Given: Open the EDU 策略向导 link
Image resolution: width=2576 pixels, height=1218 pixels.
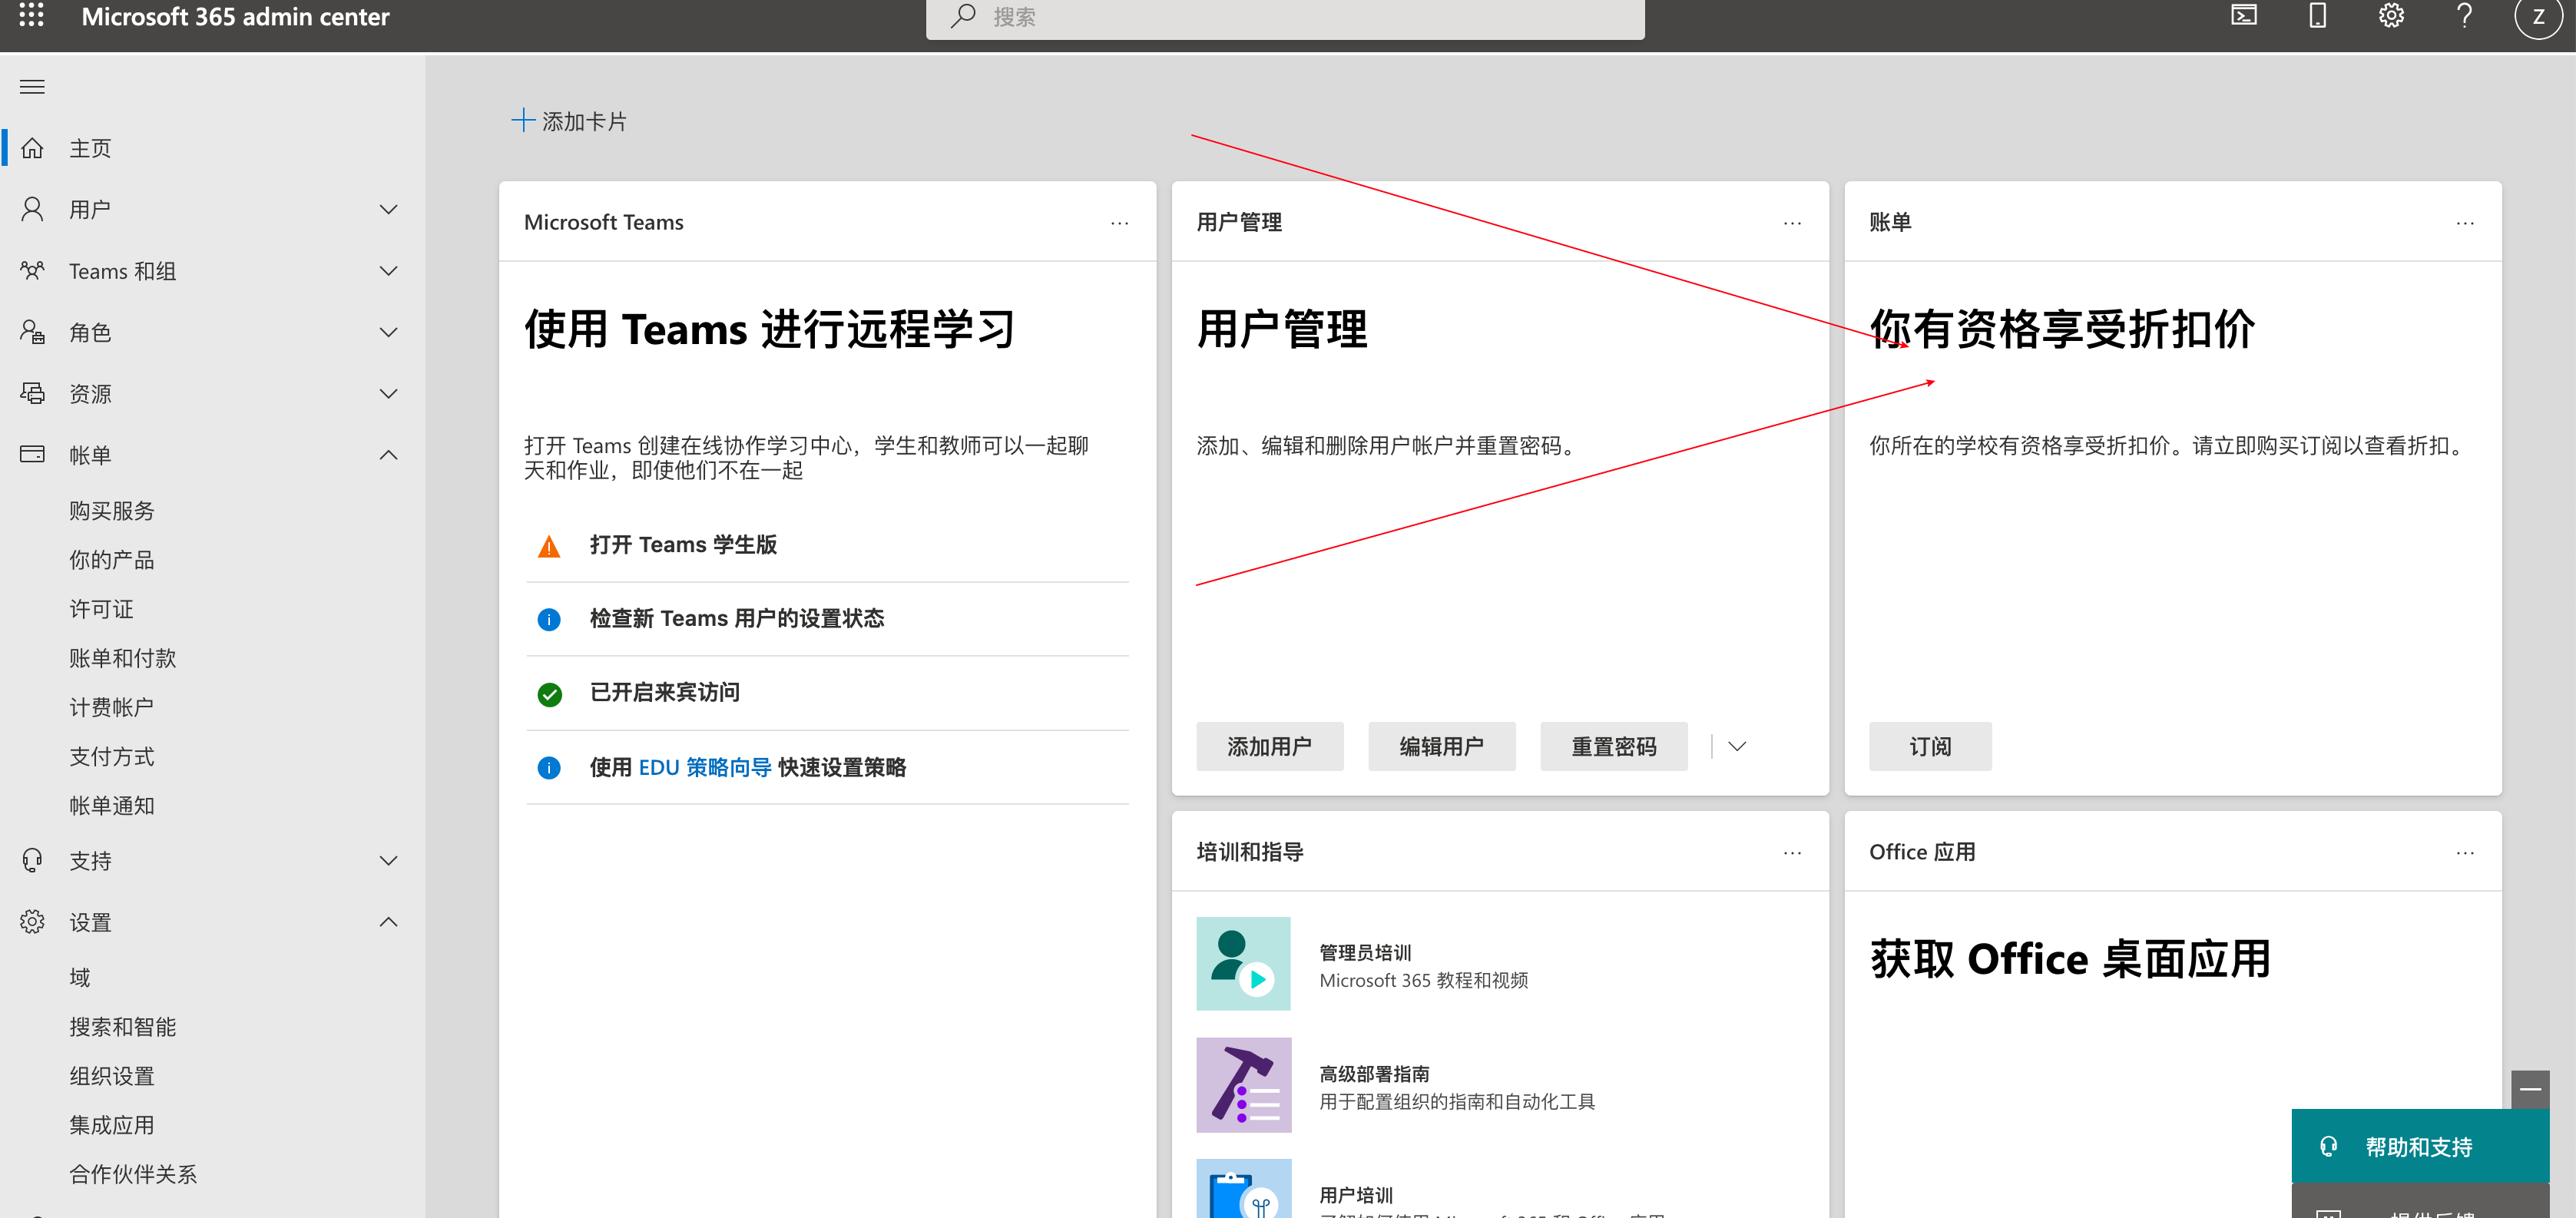Looking at the screenshot, I should pos(705,768).
